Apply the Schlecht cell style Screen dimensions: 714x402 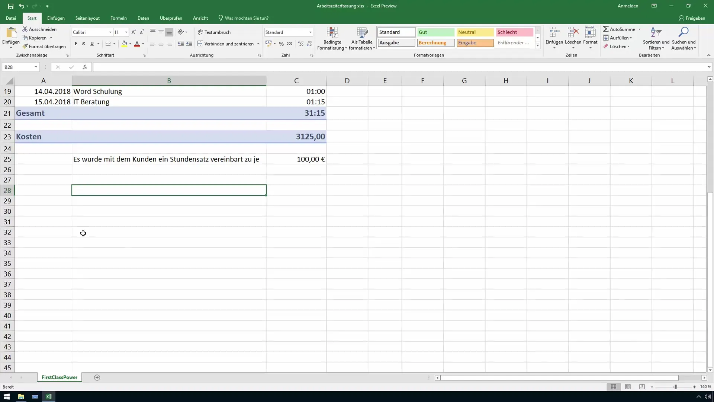pos(514,32)
